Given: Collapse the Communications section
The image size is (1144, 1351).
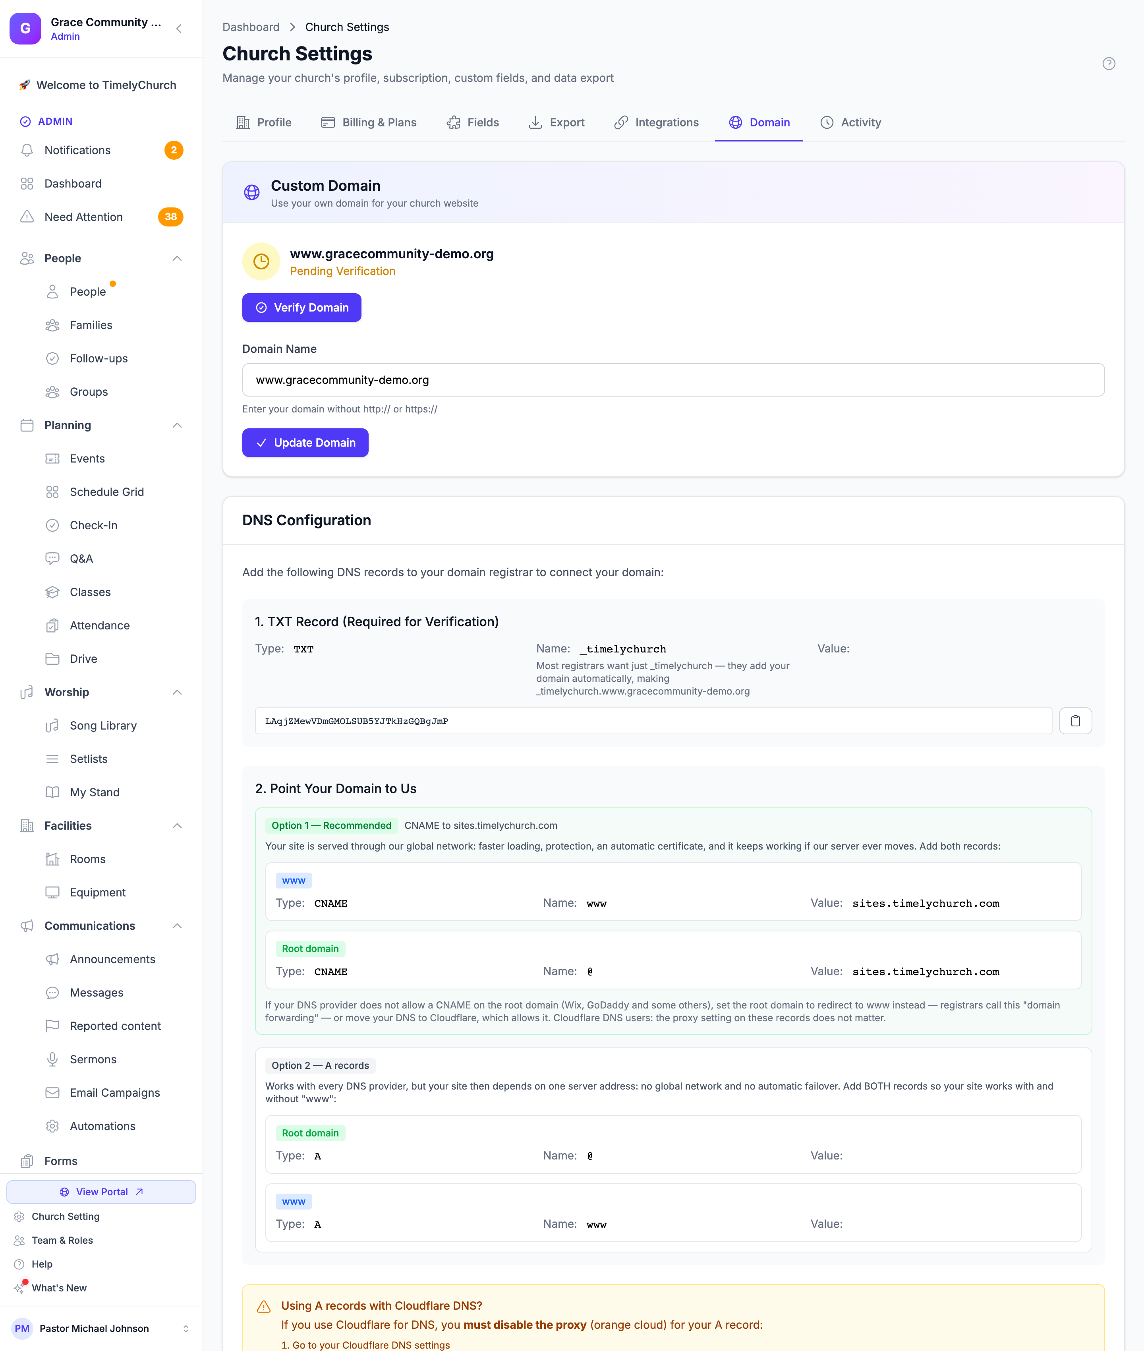Looking at the screenshot, I should [x=177, y=925].
